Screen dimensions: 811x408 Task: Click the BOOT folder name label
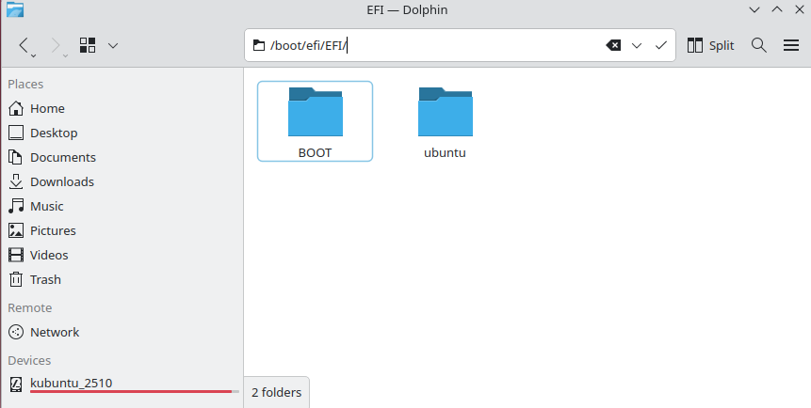(x=315, y=153)
